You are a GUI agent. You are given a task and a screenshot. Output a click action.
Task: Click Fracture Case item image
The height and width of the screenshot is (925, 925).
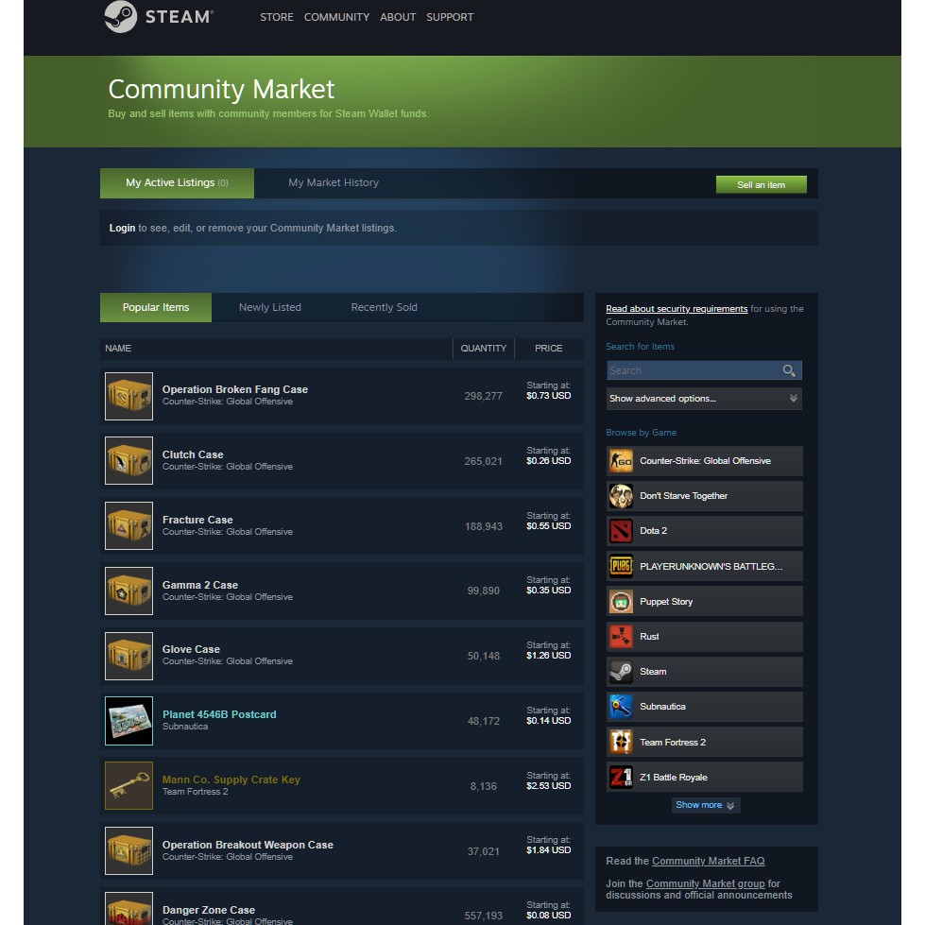click(128, 525)
